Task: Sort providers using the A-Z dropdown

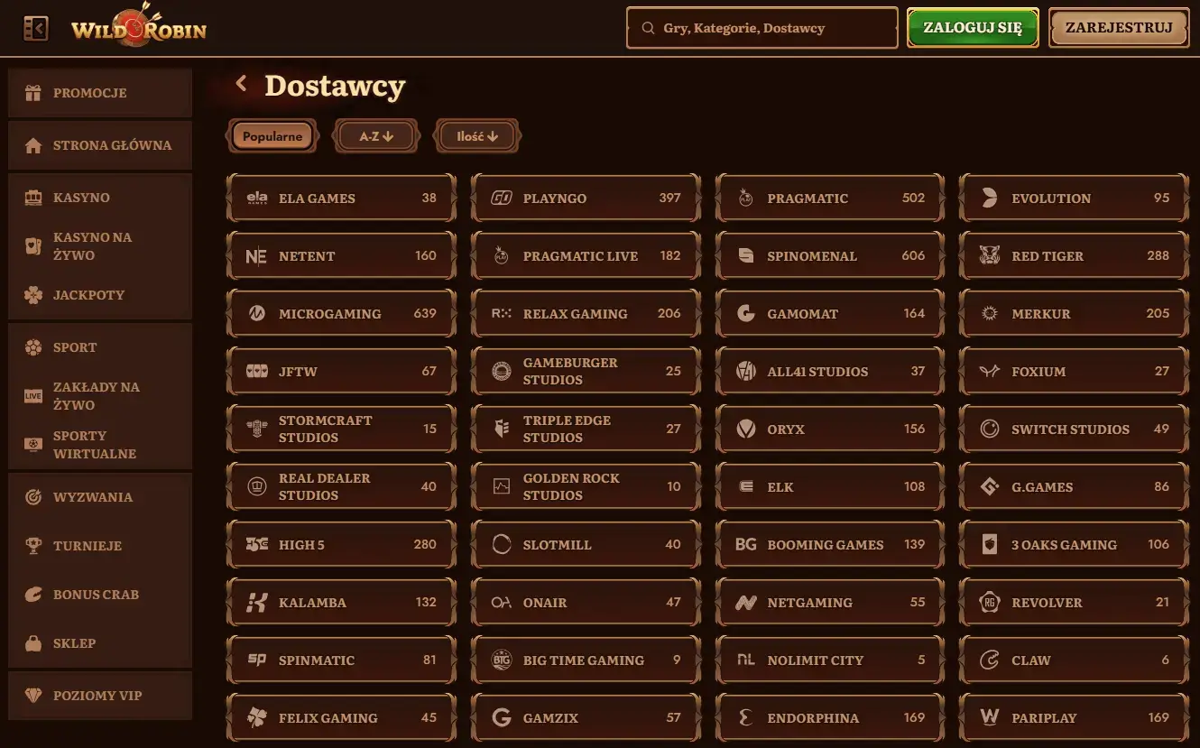Action: [x=376, y=137]
